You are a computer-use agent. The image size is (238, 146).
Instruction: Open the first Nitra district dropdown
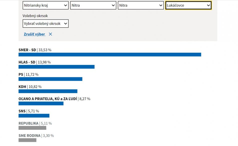[x=93, y=5]
